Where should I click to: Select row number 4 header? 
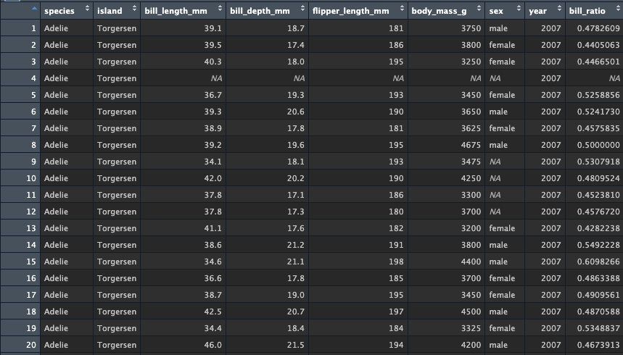(20, 78)
